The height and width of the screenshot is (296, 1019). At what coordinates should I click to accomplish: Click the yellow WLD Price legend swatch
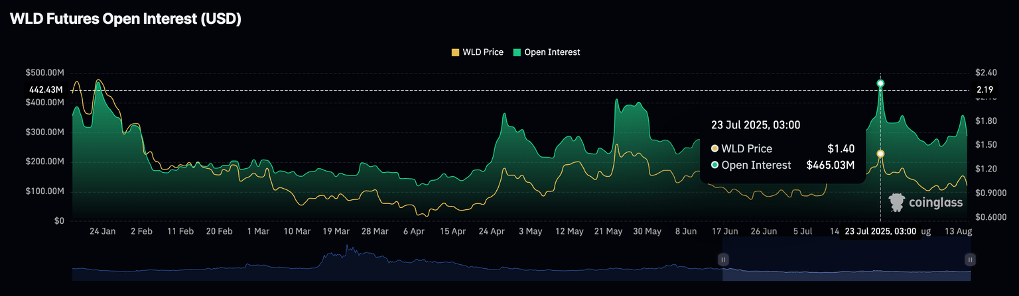pyautogui.click(x=455, y=52)
